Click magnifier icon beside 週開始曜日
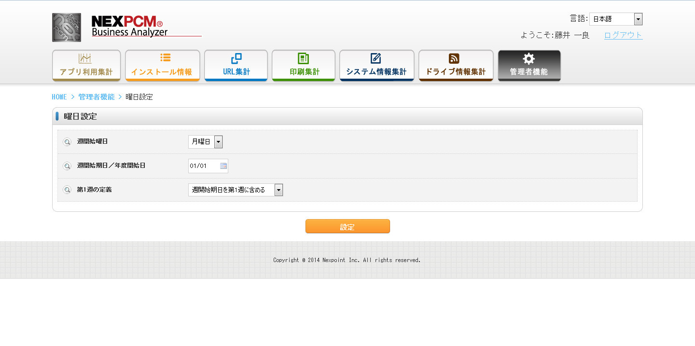 pos(67,142)
